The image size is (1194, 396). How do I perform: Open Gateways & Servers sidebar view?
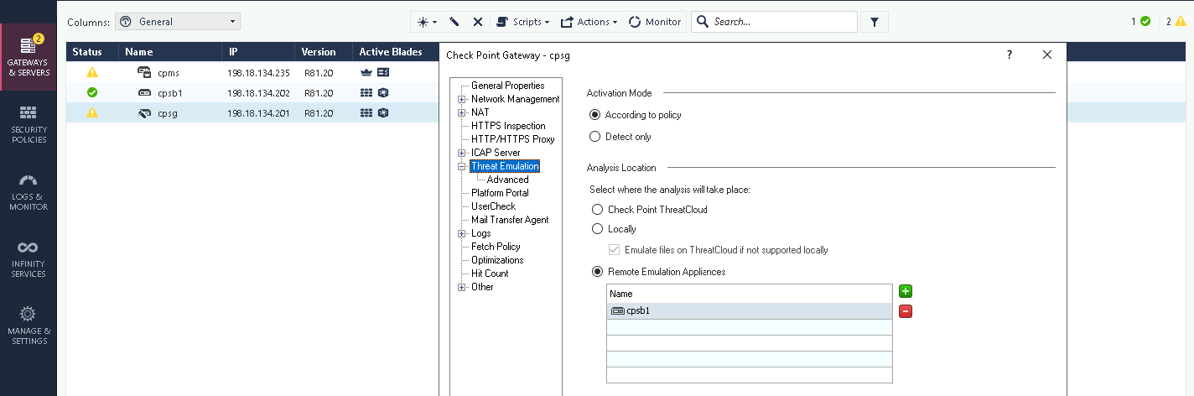click(29, 57)
